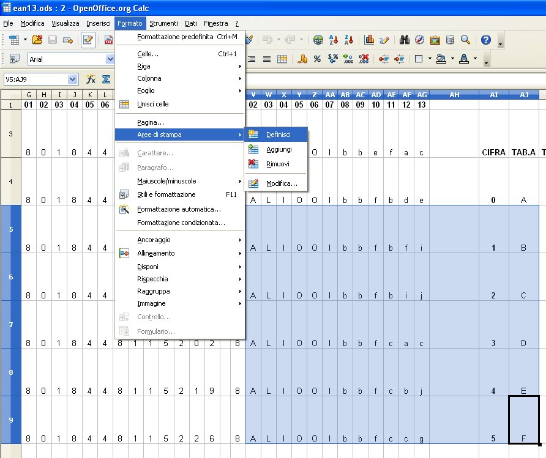This screenshot has width=546, height=458.
Task: Click Unisci celle menu entry
Action: (x=180, y=104)
